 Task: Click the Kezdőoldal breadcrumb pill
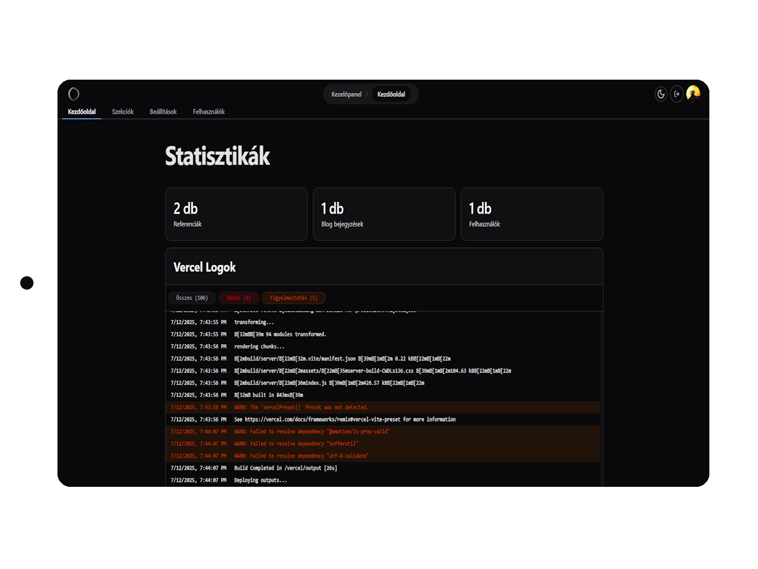point(392,94)
